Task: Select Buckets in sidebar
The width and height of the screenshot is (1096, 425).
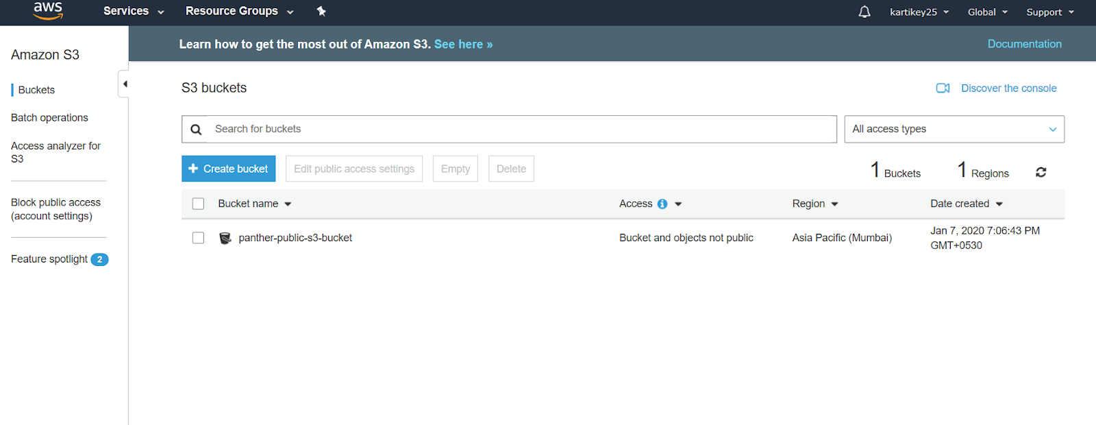Action: (x=36, y=90)
